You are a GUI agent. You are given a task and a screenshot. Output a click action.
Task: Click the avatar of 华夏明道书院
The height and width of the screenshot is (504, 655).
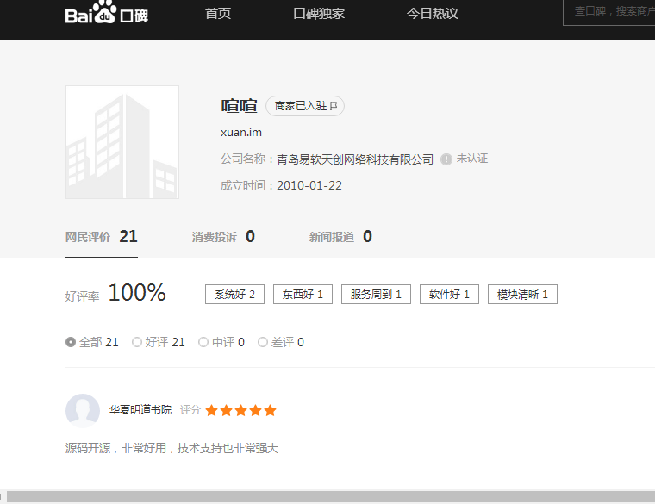(x=83, y=410)
